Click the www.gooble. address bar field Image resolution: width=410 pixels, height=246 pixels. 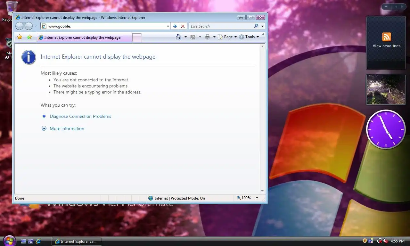point(104,26)
